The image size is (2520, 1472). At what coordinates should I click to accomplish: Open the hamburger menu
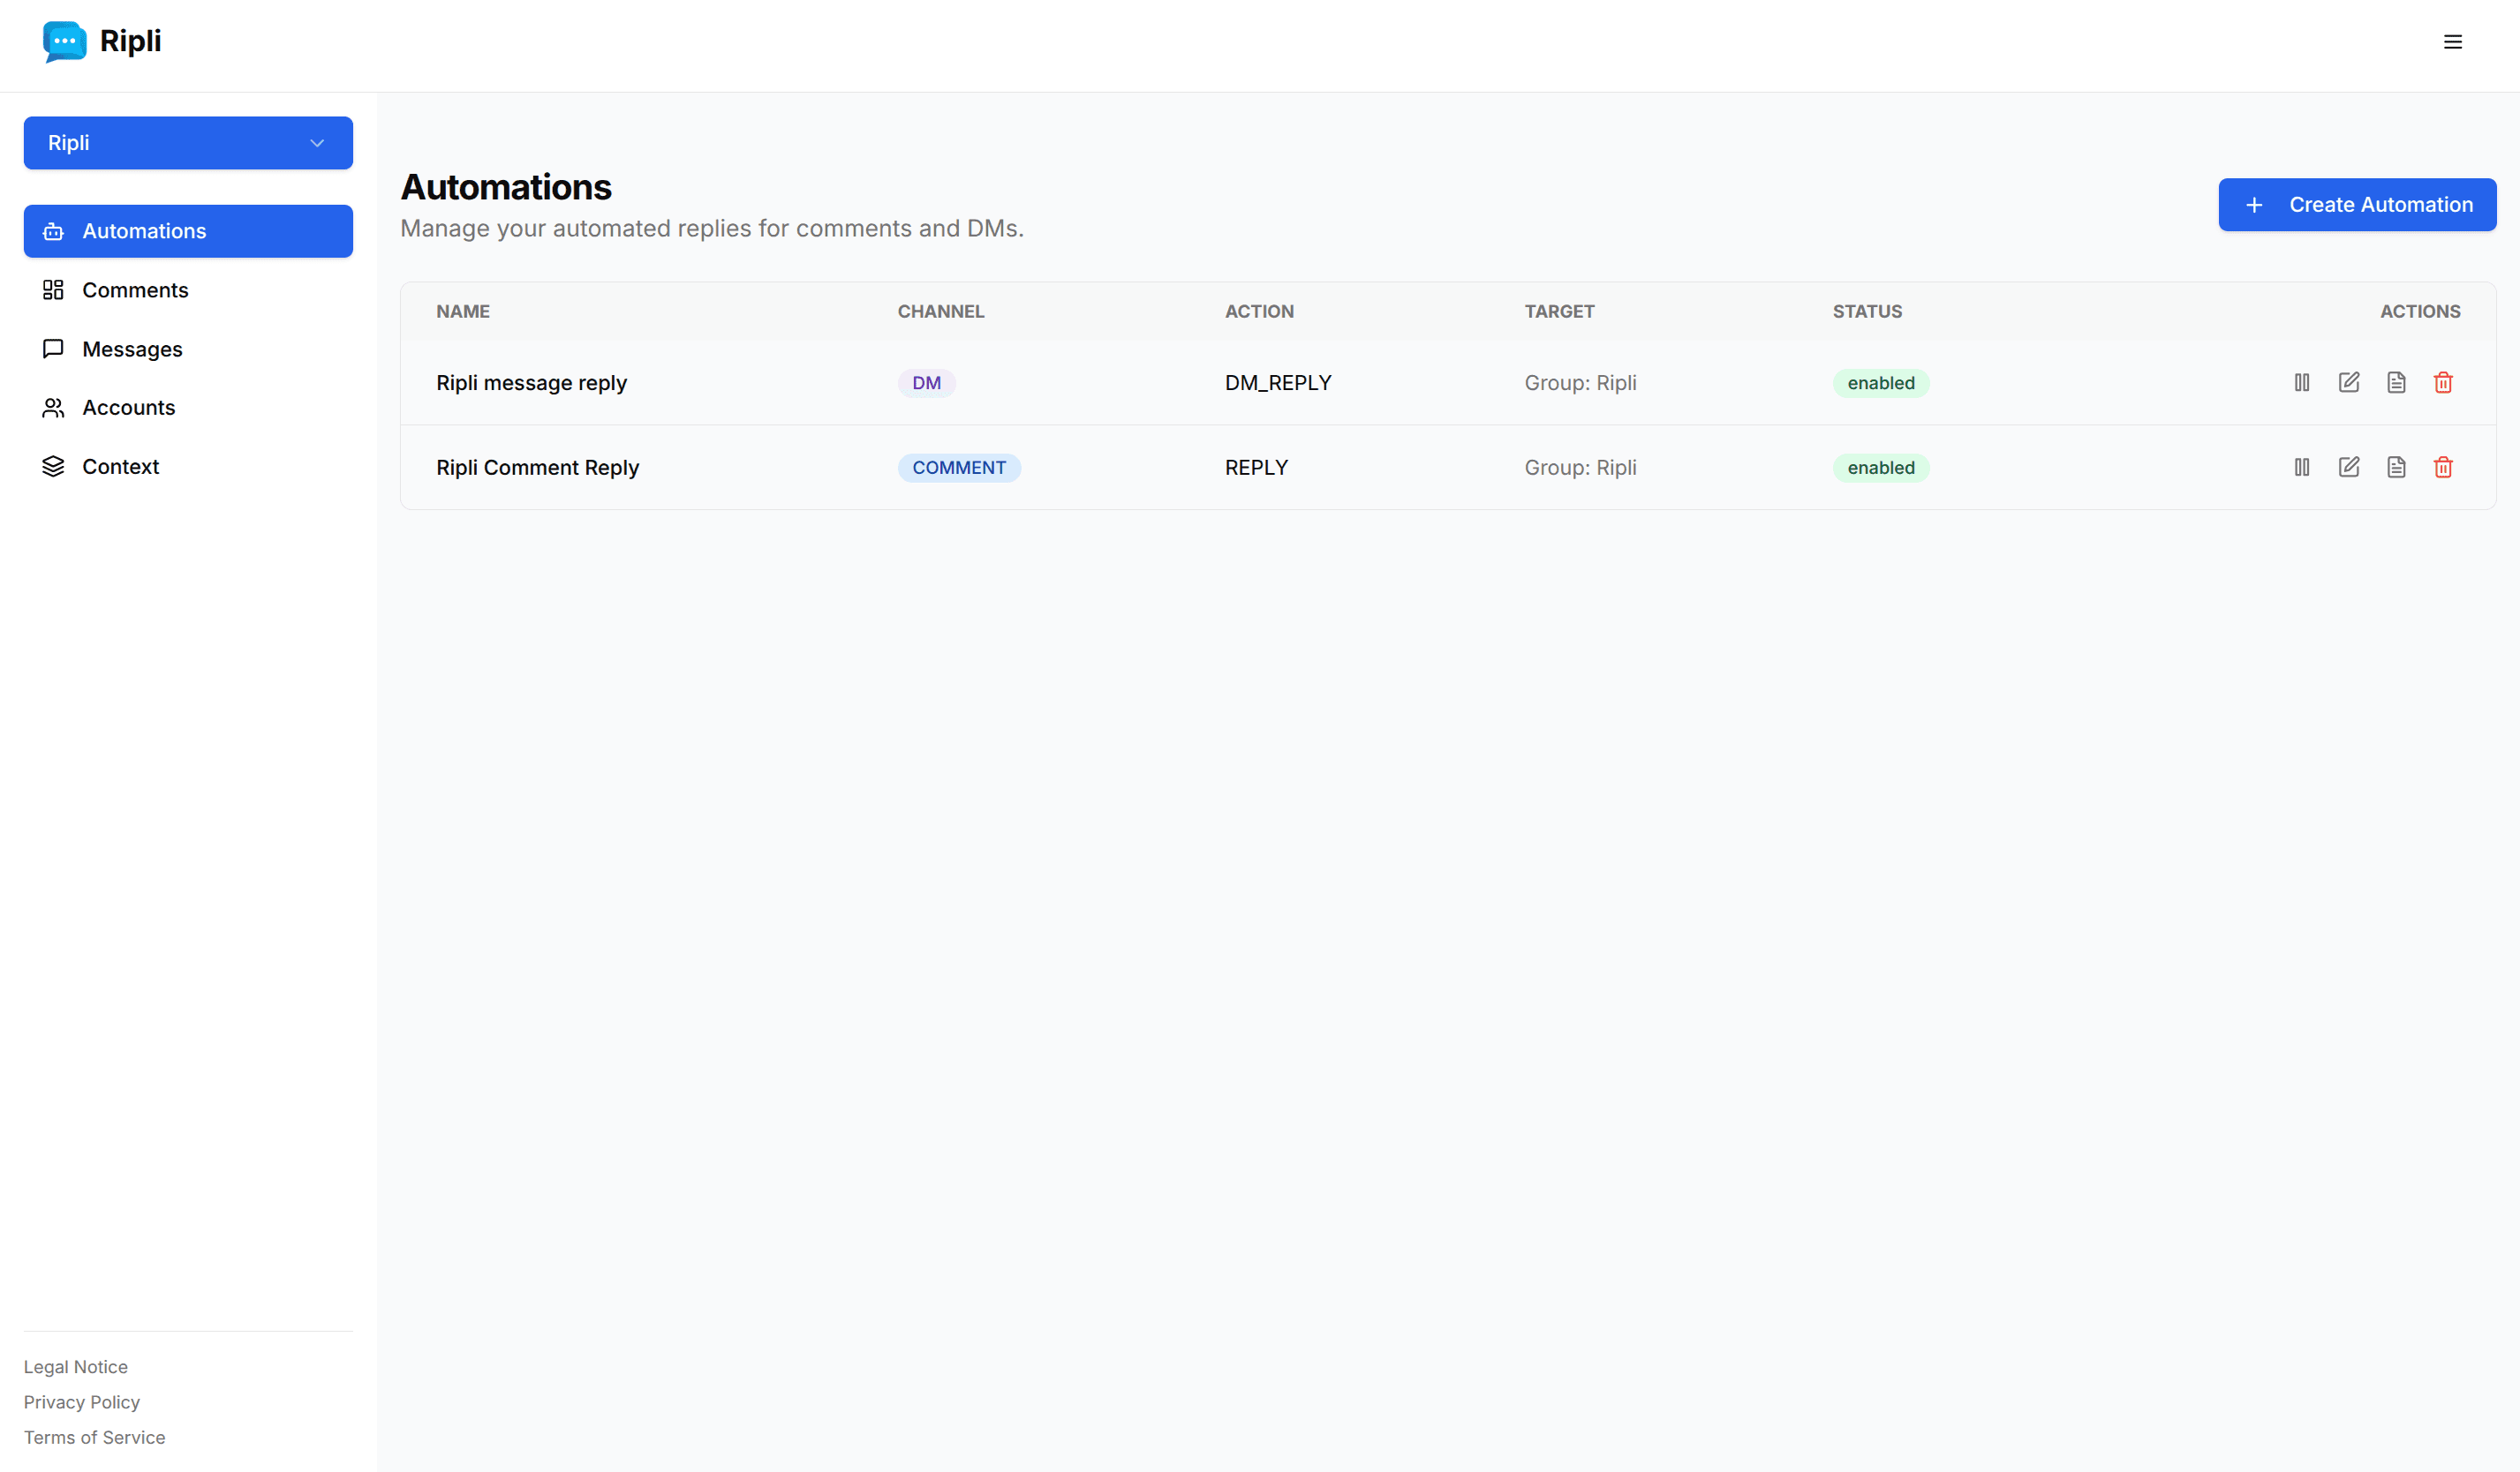pos(2453,42)
